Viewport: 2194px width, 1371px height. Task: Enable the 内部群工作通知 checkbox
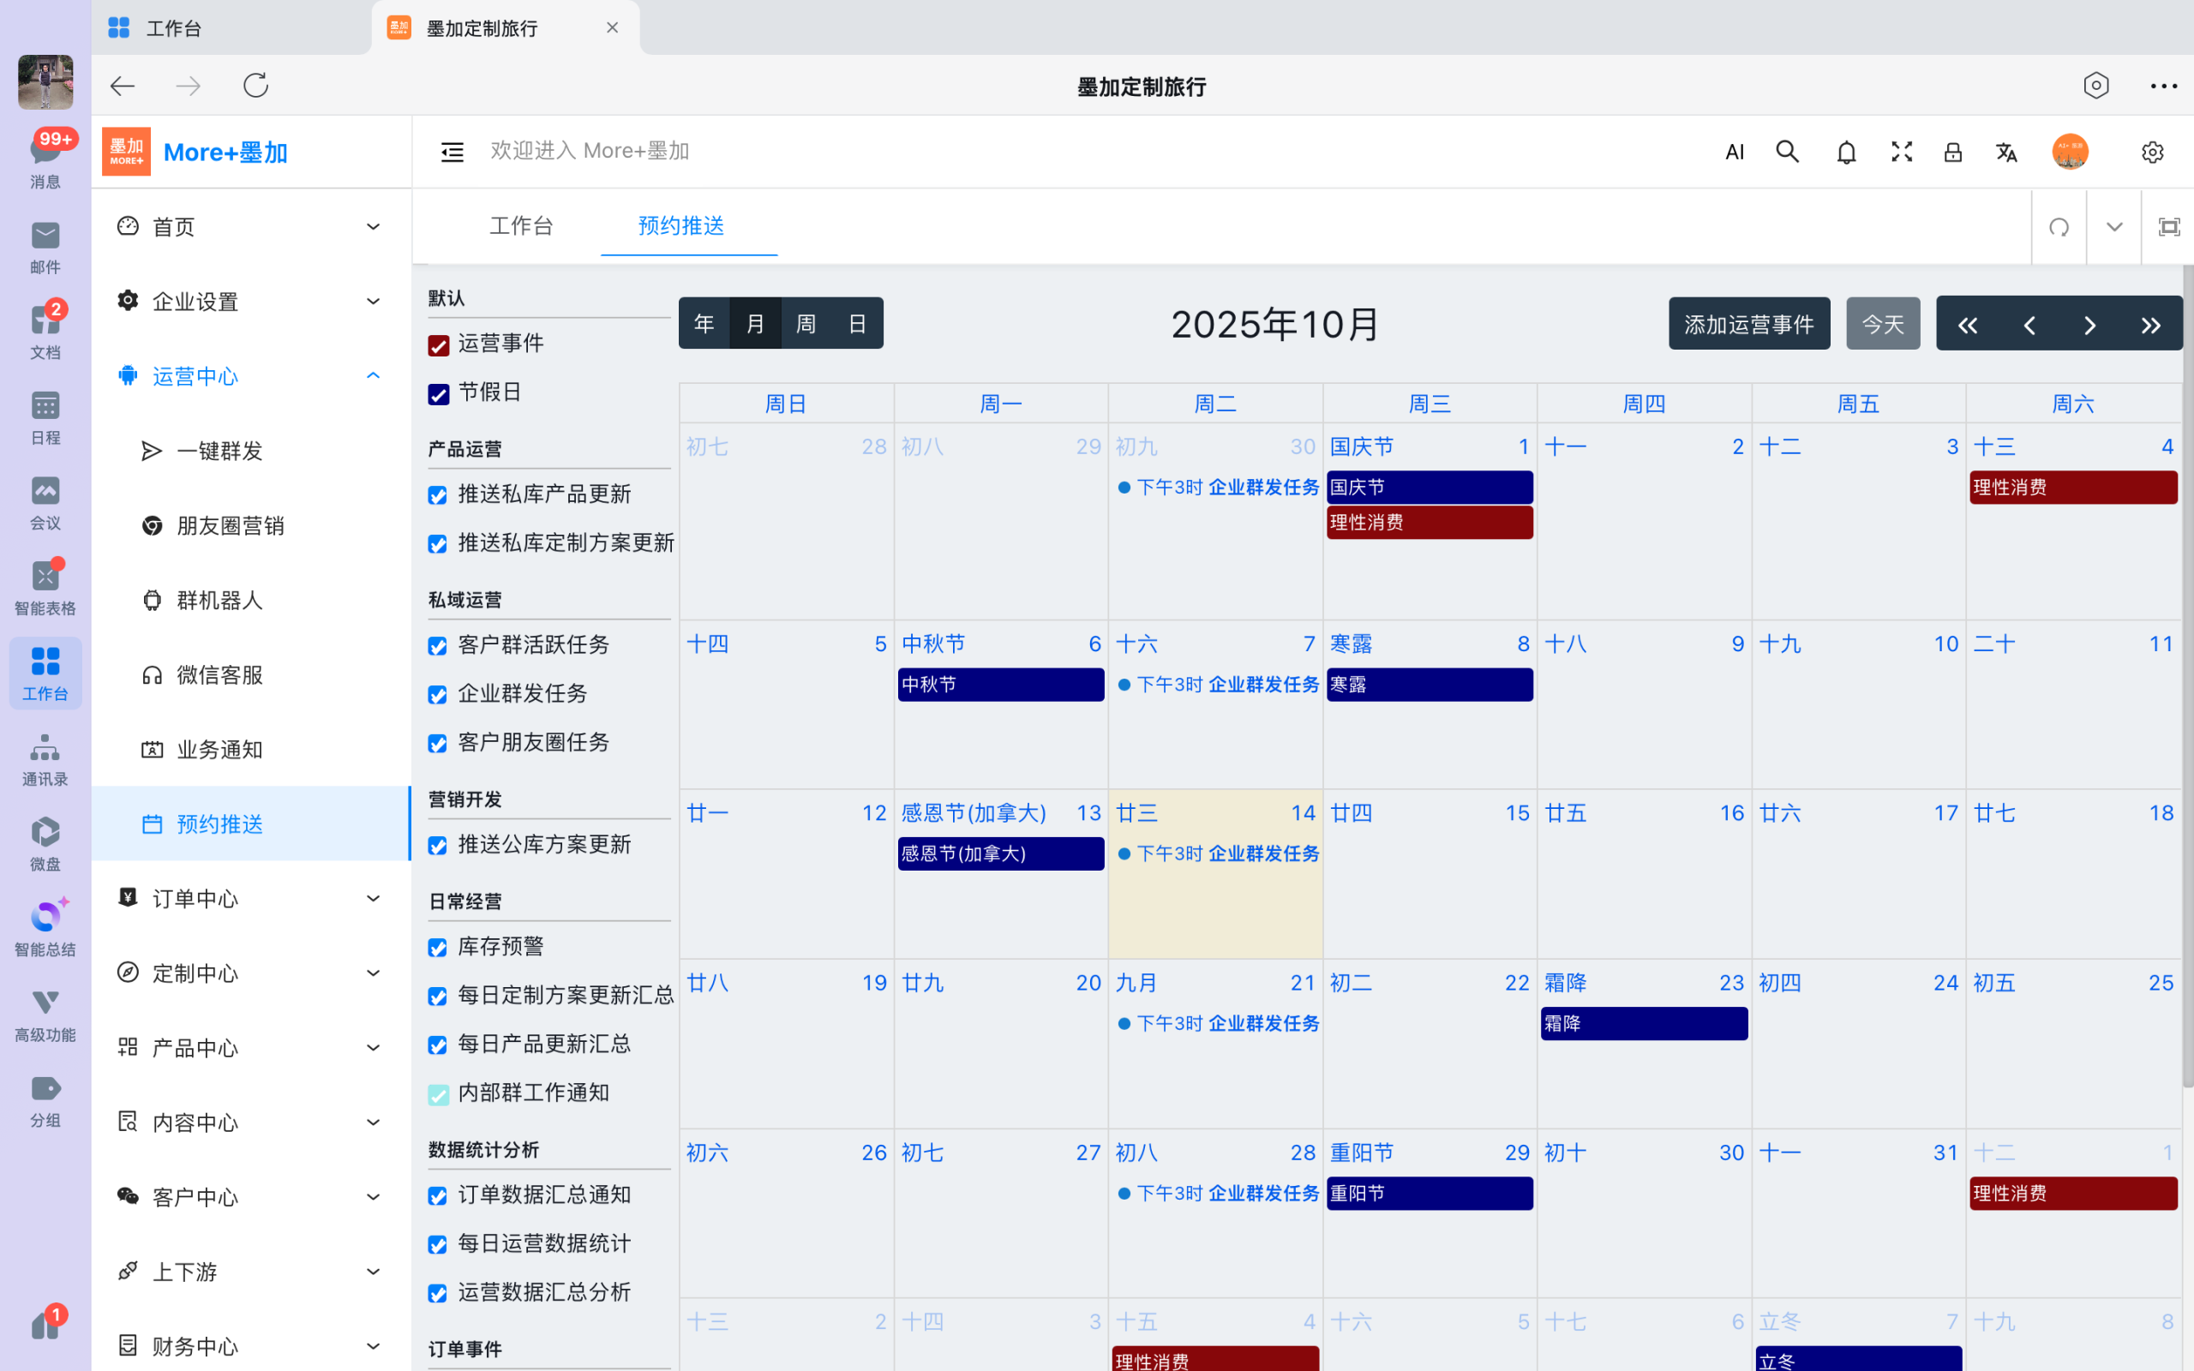coord(439,1094)
